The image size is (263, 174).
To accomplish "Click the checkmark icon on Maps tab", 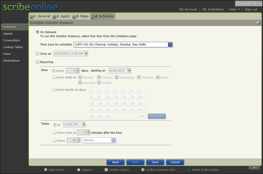I will tap(74, 17).
